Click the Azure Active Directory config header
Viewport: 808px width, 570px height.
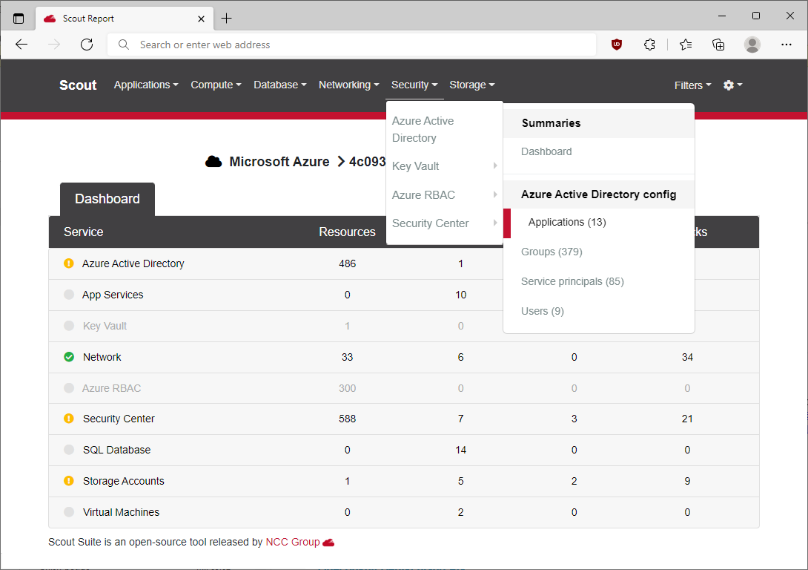point(598,194)
